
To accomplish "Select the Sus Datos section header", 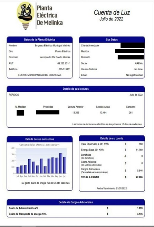I will click(x=112, y=39).
